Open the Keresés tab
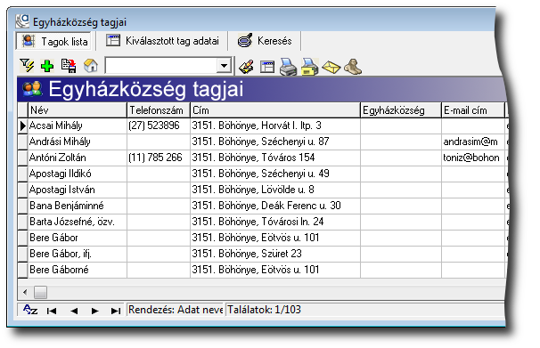Image resolution: width=540 pixels, height=348 pixels. [x=265, y=41]
